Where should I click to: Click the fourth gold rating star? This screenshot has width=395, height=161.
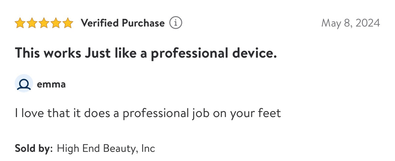(56, 23)
